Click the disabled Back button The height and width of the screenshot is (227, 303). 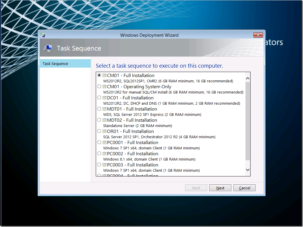(196, 188)
